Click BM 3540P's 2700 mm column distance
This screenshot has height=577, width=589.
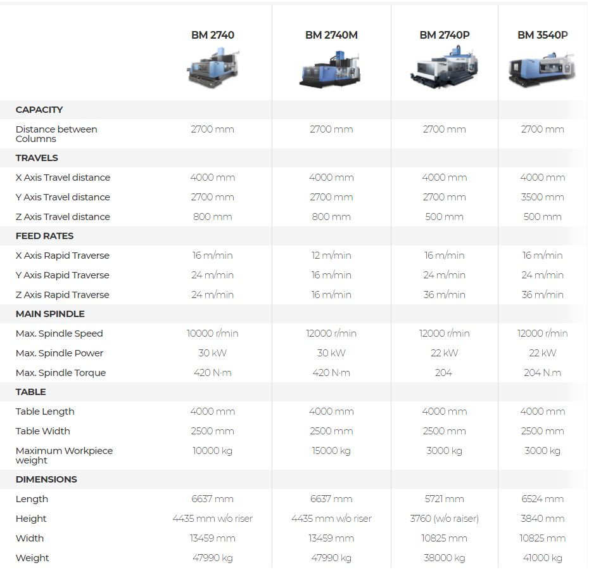coord(542,129)
